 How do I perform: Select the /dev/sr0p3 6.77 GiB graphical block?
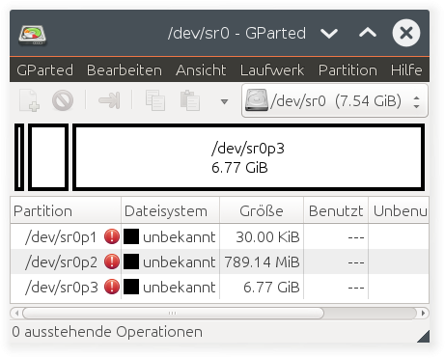pyautogui.click(x=248, y=157)
